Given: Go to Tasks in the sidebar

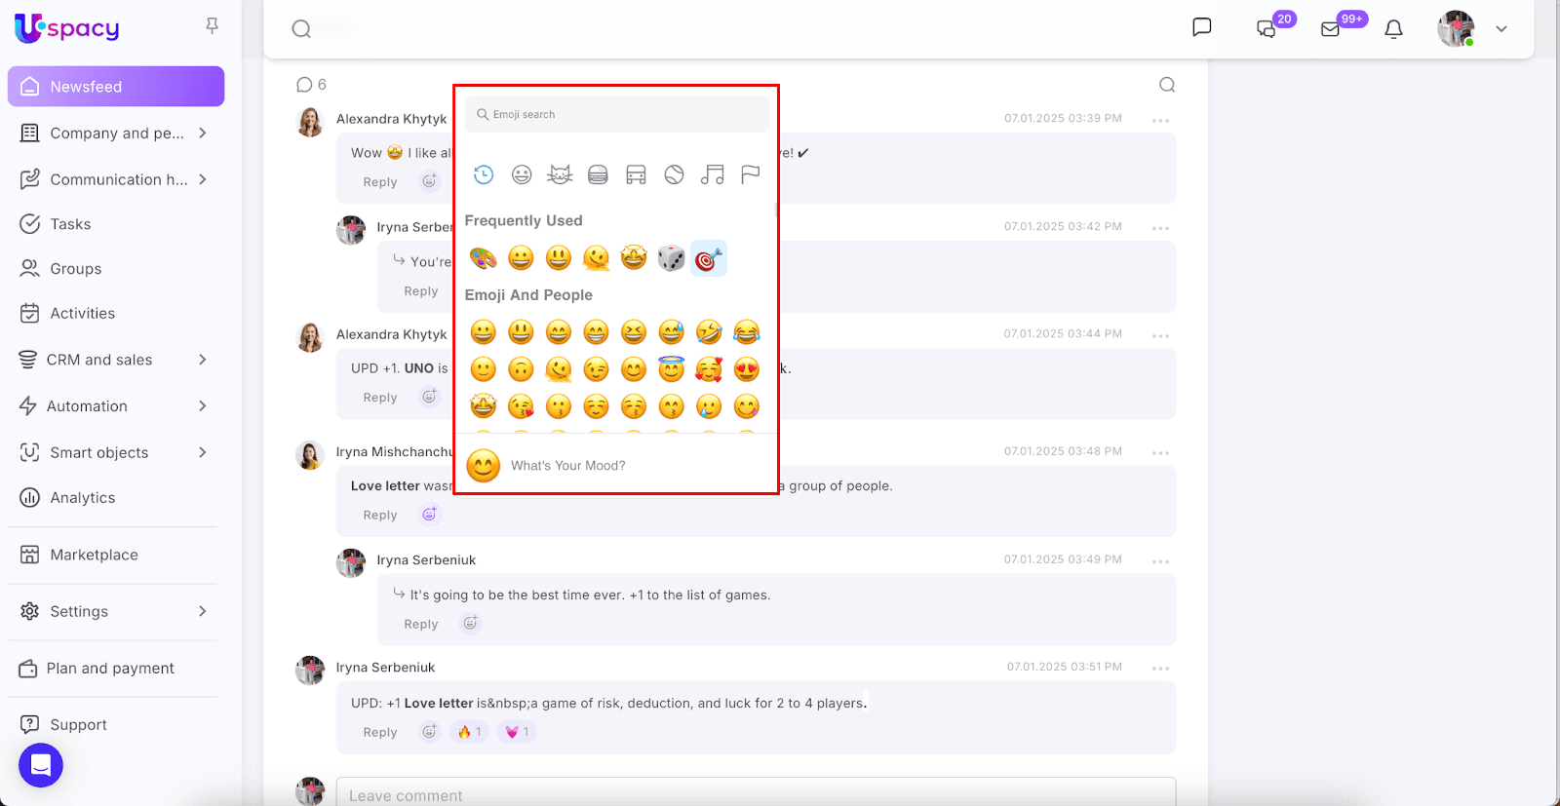Looking at the screenshot, I should pyautogui.click(x=70, y=224).
